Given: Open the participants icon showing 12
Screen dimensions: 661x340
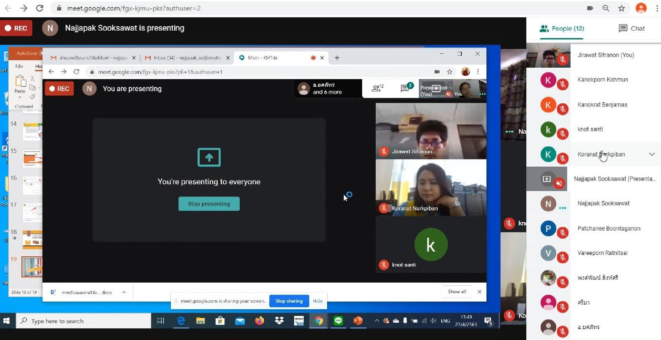Looking at the screenshot, I should point(377,88).
